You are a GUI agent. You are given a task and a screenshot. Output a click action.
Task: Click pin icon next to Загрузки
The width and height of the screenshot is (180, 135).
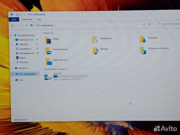[x=37, y=44]
